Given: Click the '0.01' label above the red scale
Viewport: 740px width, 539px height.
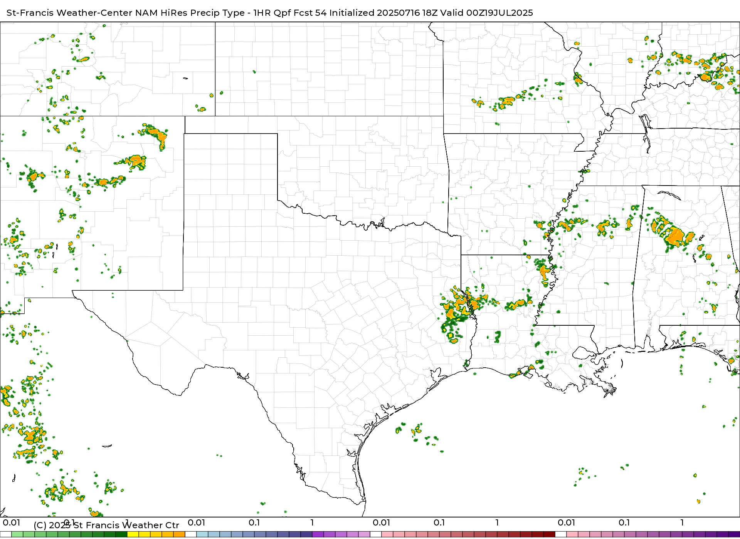Looking at the screenshot, I should pos(382,522).
